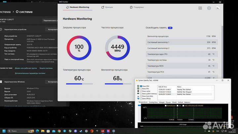
Task: Switch to the Hardware Monitoring tab
Action: 78,7
